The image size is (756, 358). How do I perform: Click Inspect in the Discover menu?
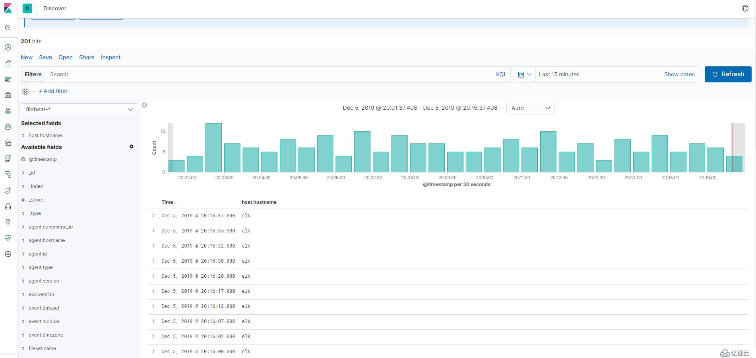click(x=110, y=57)
